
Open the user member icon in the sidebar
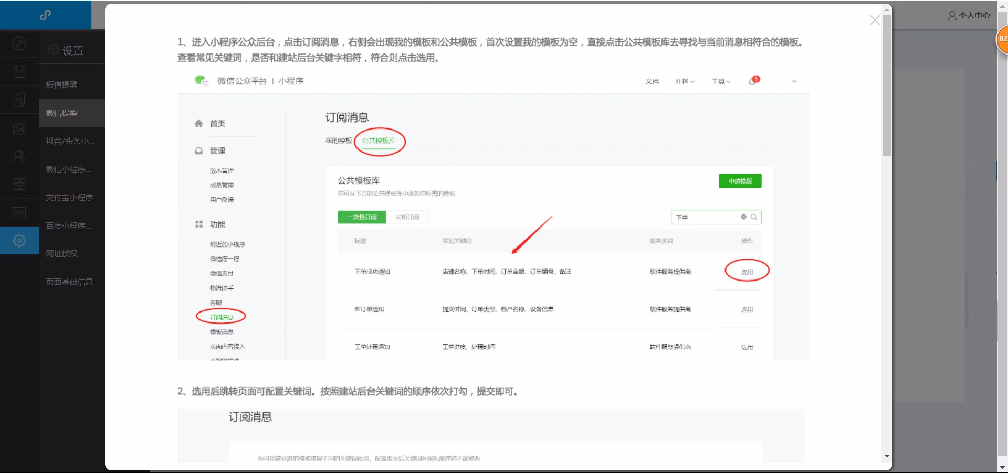point(19,156)
